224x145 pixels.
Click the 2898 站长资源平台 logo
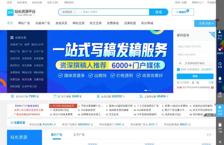(21, 12)
